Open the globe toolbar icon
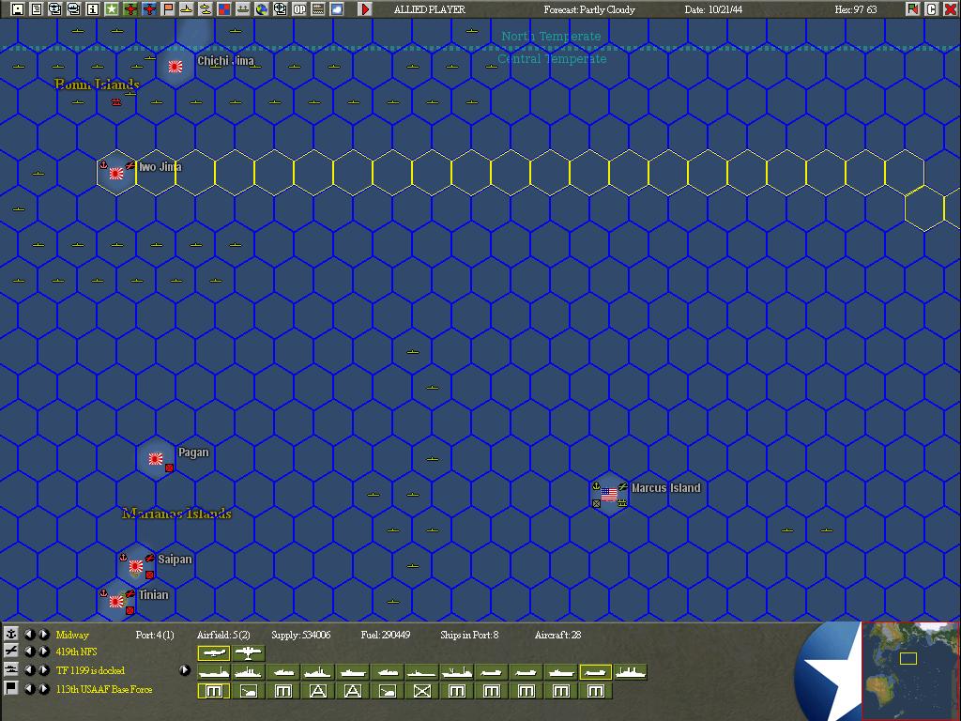This screenshot has width=961, height=721. coord(262,9)
